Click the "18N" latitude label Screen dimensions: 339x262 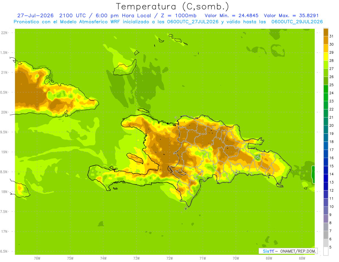(4, 192)
